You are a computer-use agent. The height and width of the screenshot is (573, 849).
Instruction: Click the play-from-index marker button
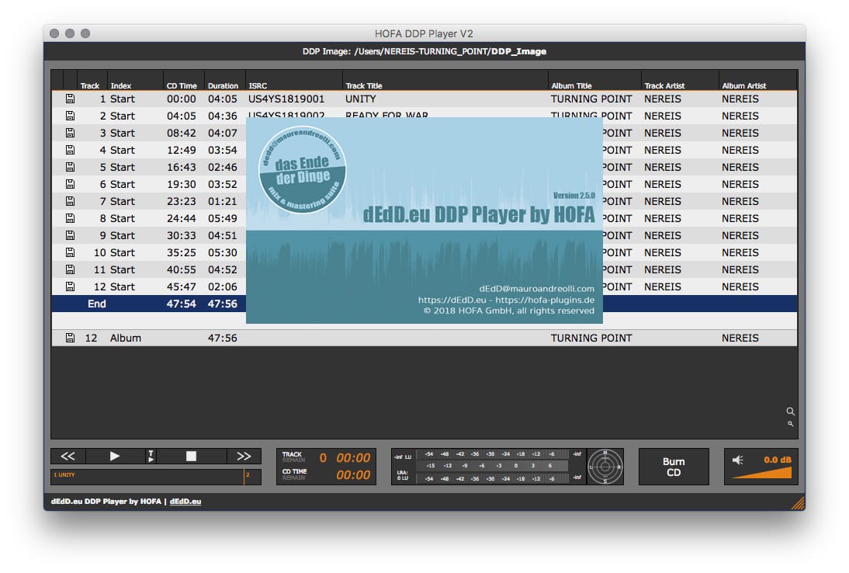[x=151, y=456]
